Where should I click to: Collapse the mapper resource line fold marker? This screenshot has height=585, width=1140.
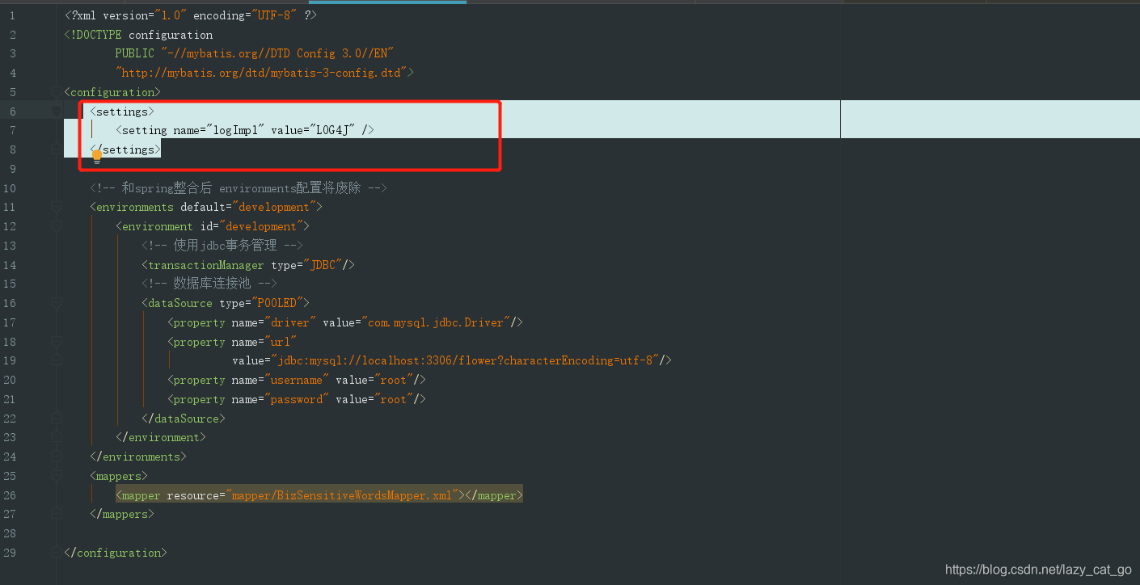coord(55,495)
